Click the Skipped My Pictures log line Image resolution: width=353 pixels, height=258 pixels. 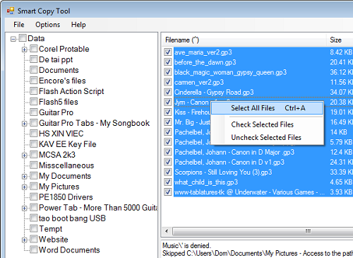coord(258,254)
